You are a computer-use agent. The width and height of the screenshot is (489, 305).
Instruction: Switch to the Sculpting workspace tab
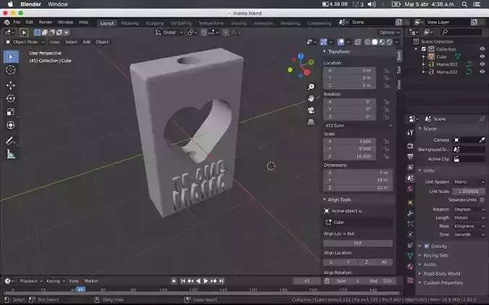pos(155,23)
